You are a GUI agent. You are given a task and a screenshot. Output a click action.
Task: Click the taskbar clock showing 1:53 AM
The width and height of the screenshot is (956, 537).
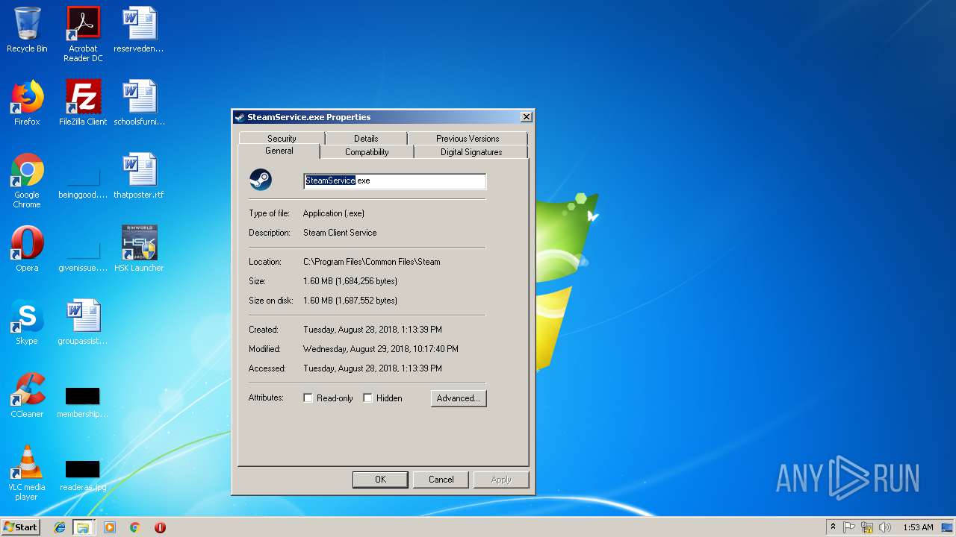[x=918, y=527]
